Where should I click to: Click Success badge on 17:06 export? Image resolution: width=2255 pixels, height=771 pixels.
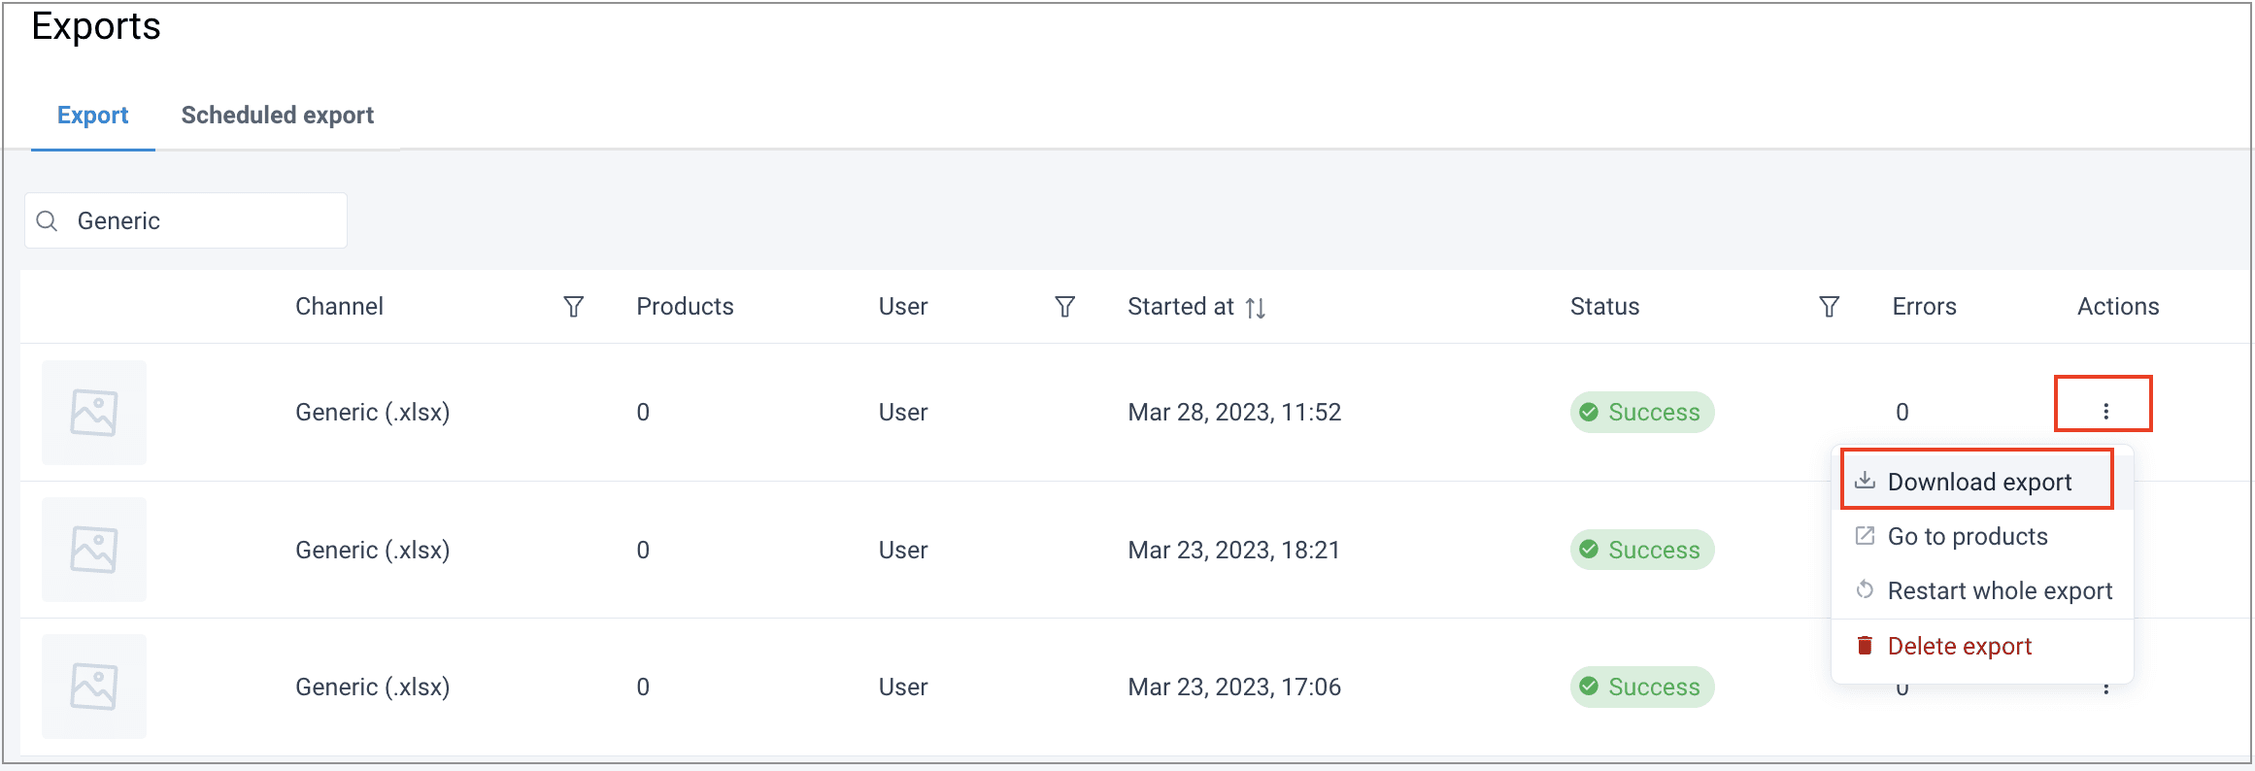click(x=1642, y=687)
